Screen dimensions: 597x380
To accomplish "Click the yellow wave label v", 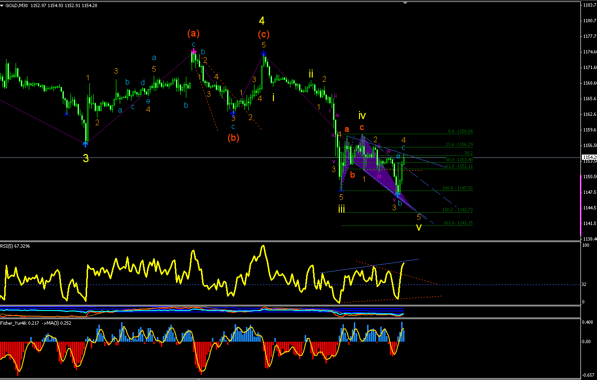I will [419, 228].
